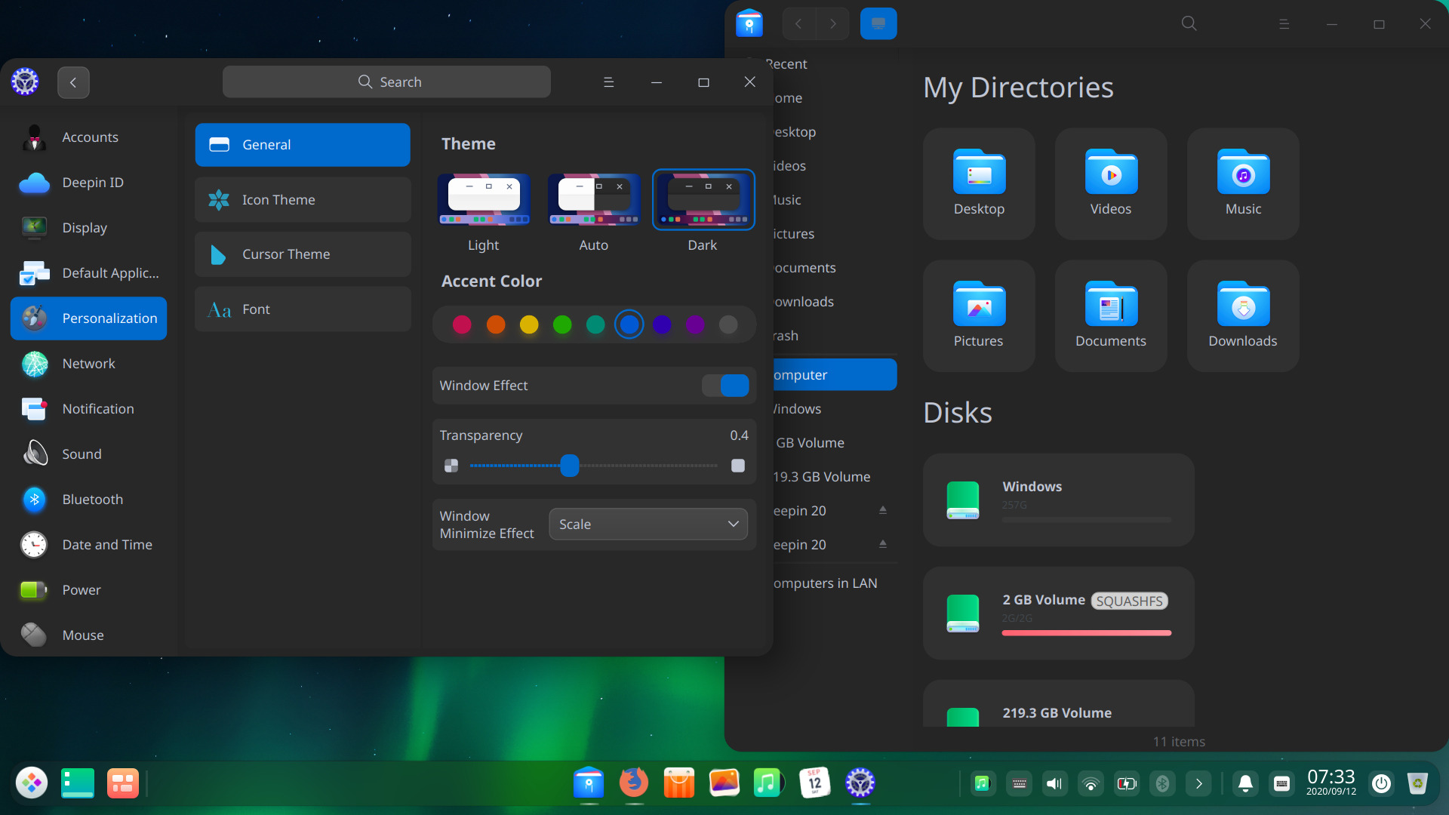Eject the first Deepin 20 volume
Viewport: 1449px width, 815px height.
click(882, 509)
